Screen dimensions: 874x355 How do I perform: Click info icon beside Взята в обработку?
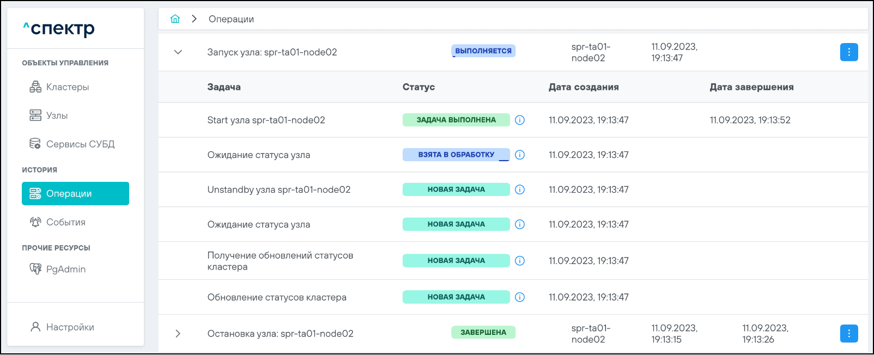[520, 155]
